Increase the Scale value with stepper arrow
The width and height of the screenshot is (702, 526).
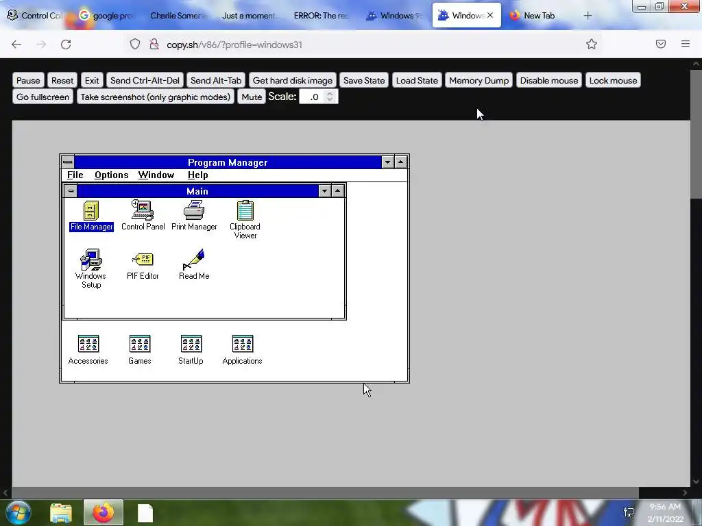(330, 93)
